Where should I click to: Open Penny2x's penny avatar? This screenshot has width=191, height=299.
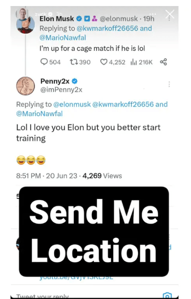[25, 86]
